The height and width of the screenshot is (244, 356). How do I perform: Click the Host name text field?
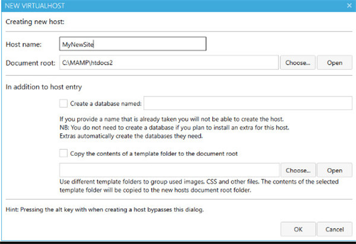[x=133, y=44]
